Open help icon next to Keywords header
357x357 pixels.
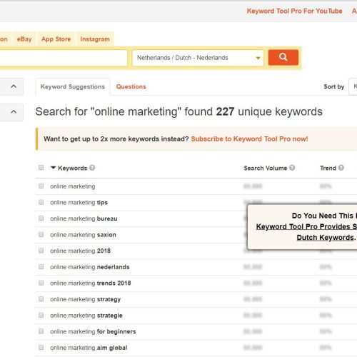coord(92,168)
